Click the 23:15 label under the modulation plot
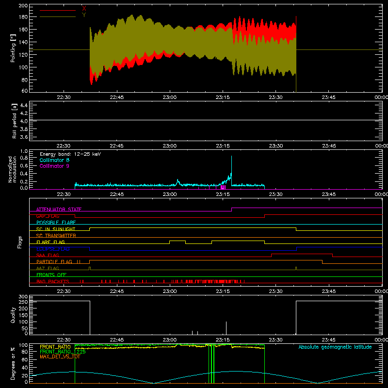The image size is (388, 388). tap(223, 194)
